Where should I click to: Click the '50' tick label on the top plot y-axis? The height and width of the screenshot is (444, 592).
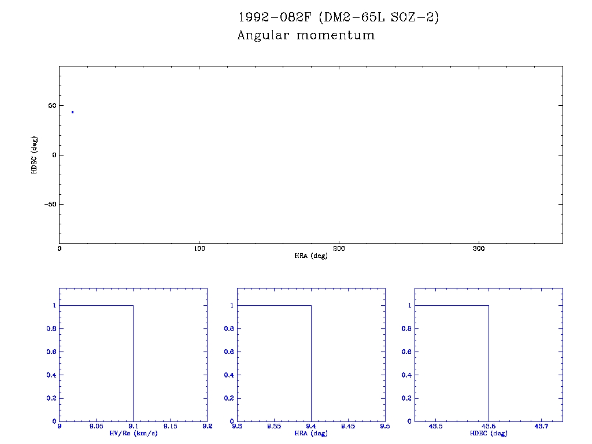[x=52, y=106]
